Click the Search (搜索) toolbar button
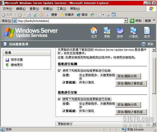157x132 pixels. coord(52,15)
